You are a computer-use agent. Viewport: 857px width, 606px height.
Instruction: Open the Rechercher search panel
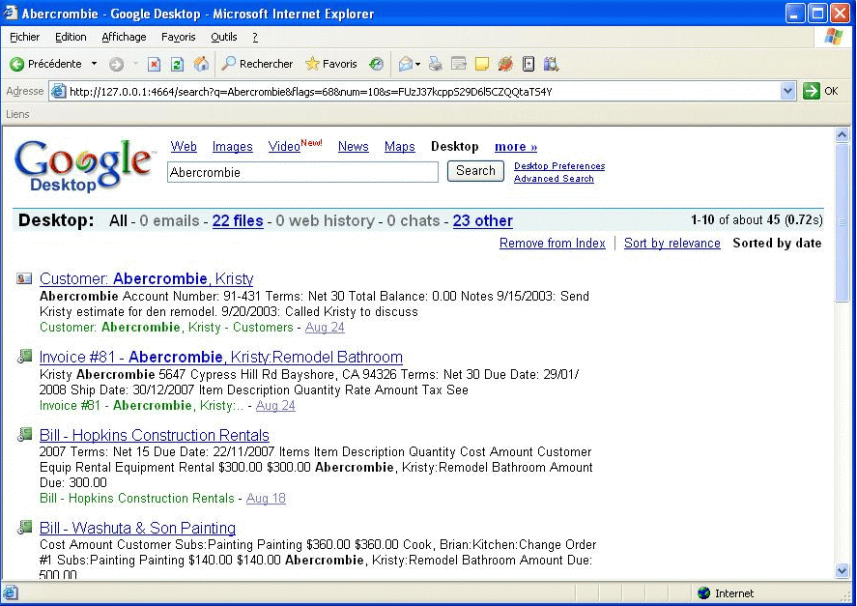coord(257,64)
